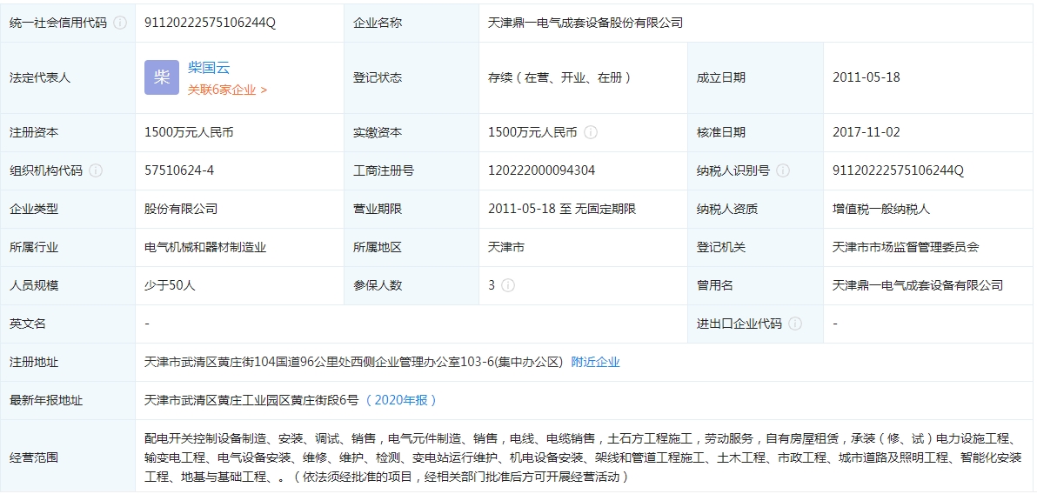This screenshot has width=1037, height=494.
Task: Click registration authority 天津市市场监督管理委员会
Action: pyautogui.click(x=906, y=247)
